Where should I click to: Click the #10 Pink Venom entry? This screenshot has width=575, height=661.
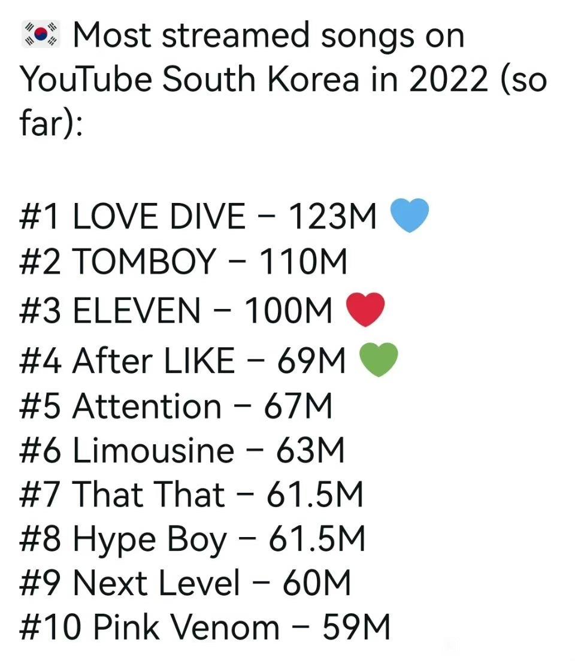(x=205, y=627)
